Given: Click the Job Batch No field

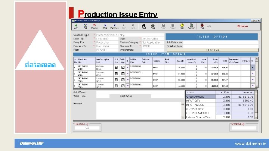Looking at the screenshot, I should 221,42.
